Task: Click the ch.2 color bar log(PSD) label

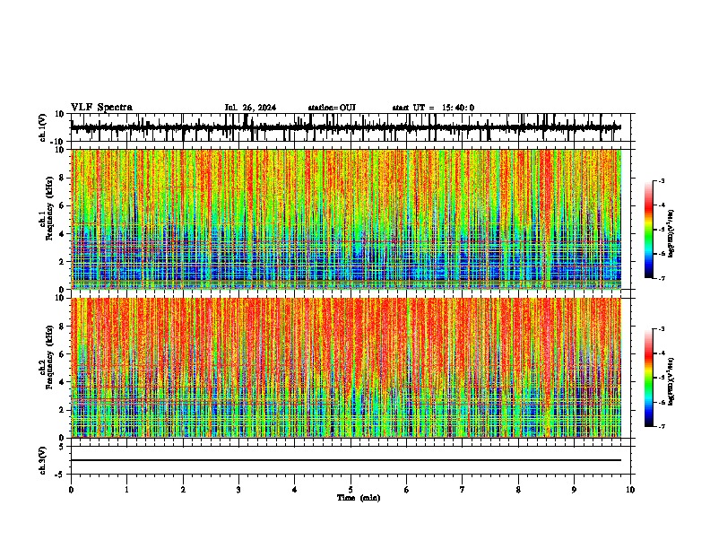Action: 671,381
